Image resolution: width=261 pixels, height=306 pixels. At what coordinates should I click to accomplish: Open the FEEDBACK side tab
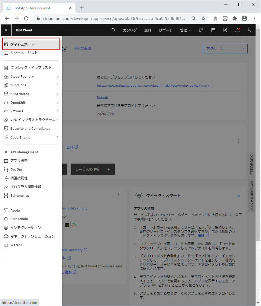(x=252, y=165)
